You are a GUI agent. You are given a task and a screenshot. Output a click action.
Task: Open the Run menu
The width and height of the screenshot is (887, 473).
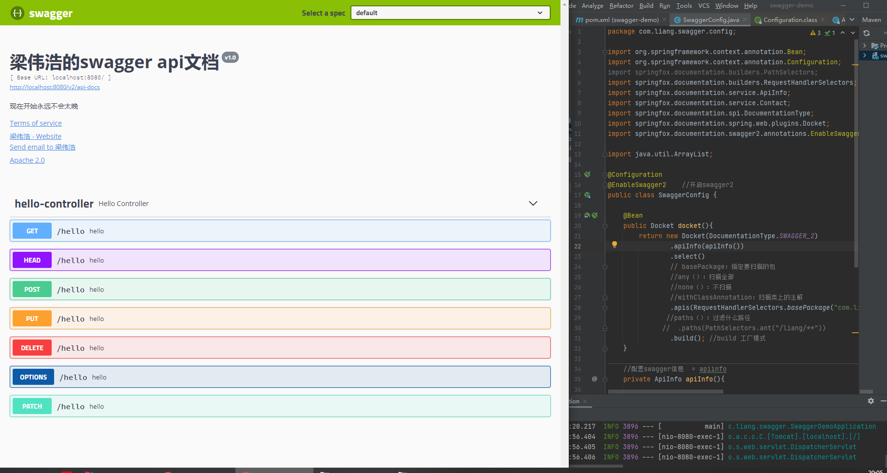pyautogui.click(x=665, y=6)
